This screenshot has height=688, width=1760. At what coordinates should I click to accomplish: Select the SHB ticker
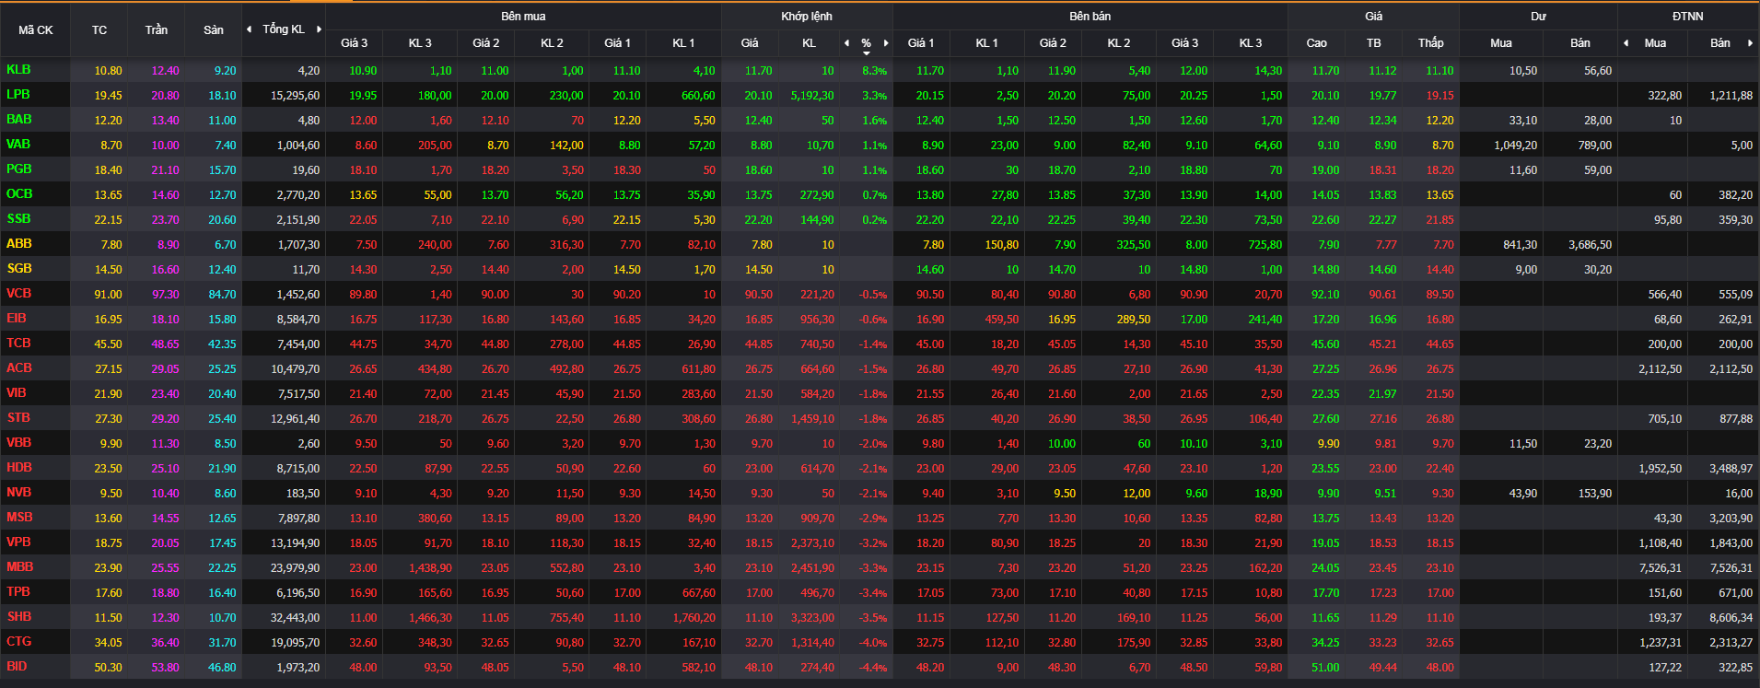pos(18,616)
